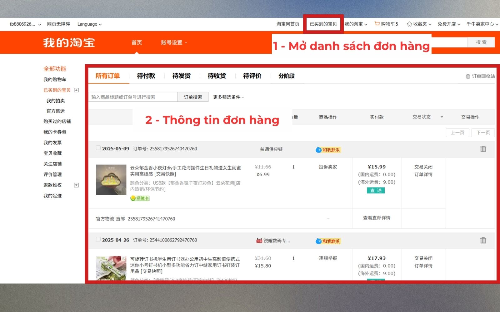The width and height of the screenshot is (500, 312).
Task: Click the Tmall icon beside 锐耀数码专
Action: point(259,241)
